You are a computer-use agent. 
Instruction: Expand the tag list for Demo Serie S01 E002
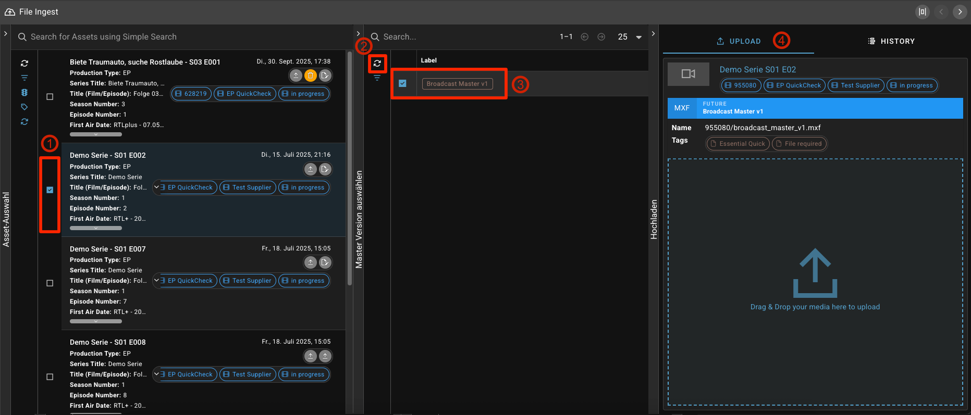pos(156,187)
